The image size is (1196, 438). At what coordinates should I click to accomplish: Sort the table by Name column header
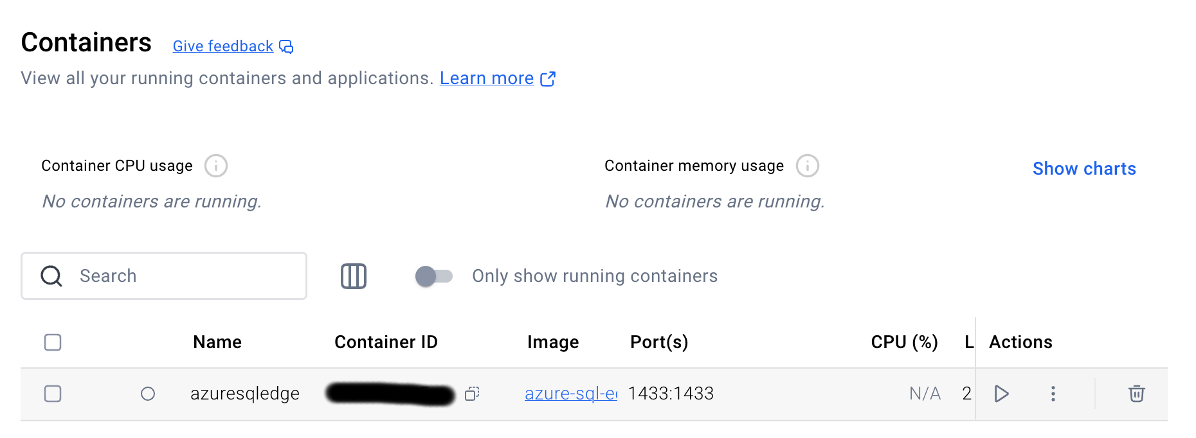[217, 342]
